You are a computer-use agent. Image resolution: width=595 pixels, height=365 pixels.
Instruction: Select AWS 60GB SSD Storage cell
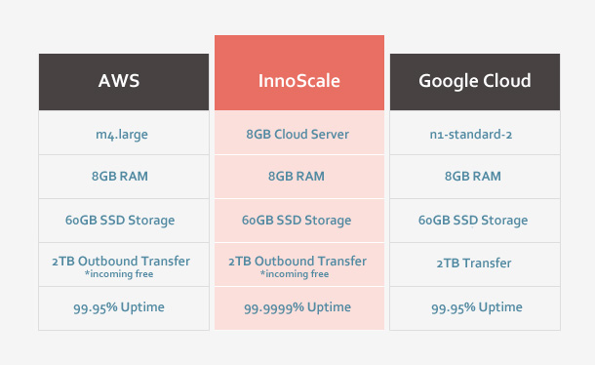pos(124,221)
